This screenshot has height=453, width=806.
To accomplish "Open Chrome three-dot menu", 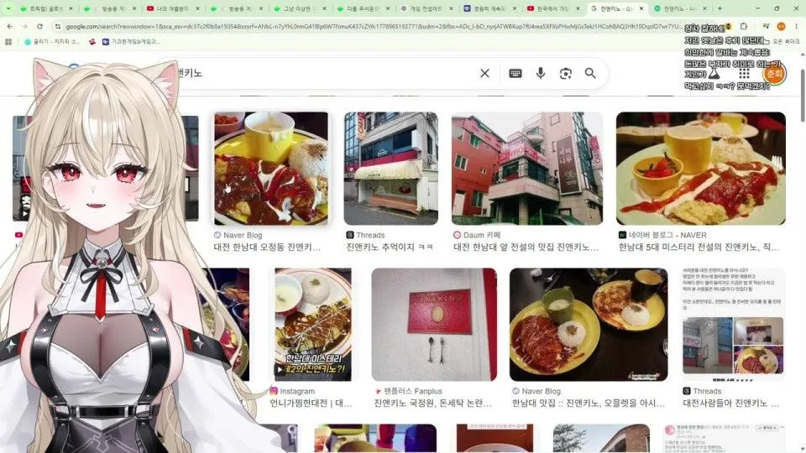I will 796,26.
